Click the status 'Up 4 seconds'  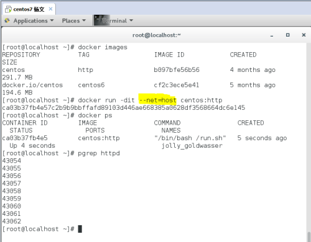(x=32, y=146)
